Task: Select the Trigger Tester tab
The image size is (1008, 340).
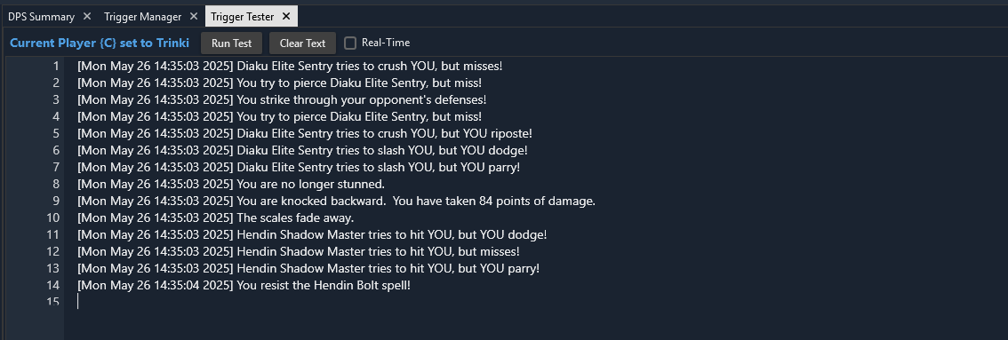Action: (243, 17)
